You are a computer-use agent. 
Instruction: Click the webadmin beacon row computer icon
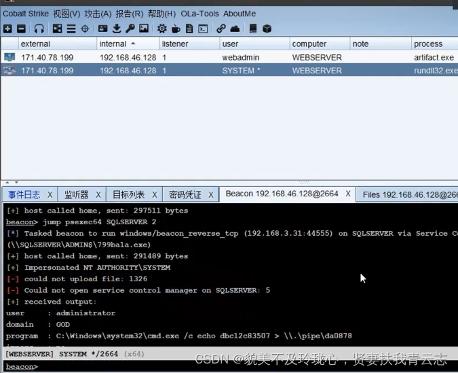(x=9, y=57)
